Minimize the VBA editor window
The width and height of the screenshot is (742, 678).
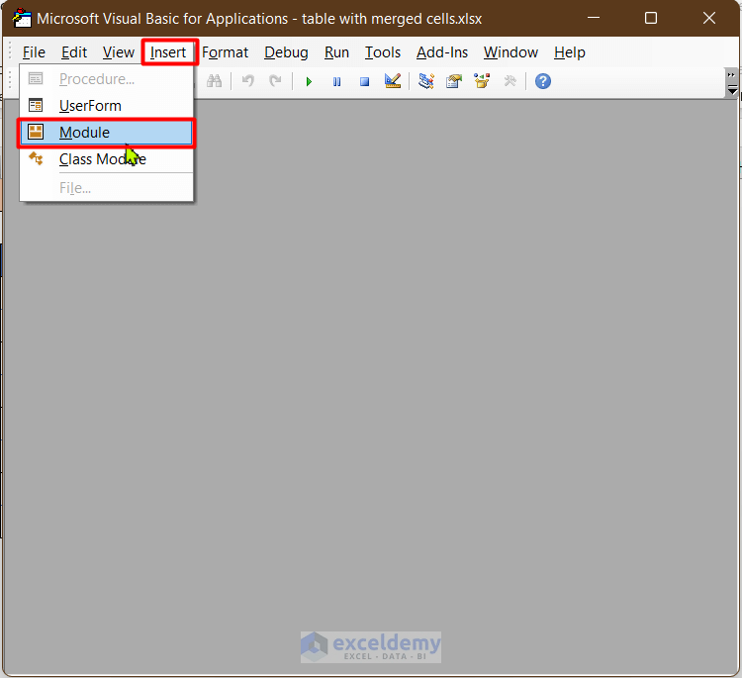pos(594,18)
